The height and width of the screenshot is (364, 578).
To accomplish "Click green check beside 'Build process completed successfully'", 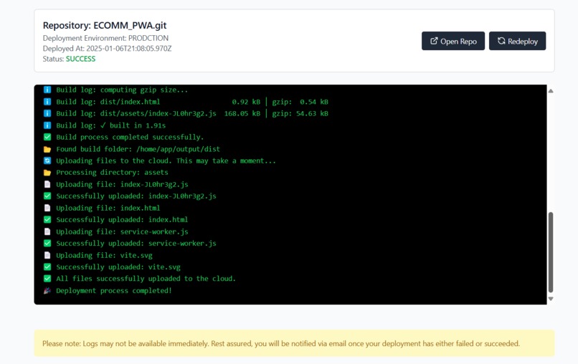I will [x=47, y=137].
